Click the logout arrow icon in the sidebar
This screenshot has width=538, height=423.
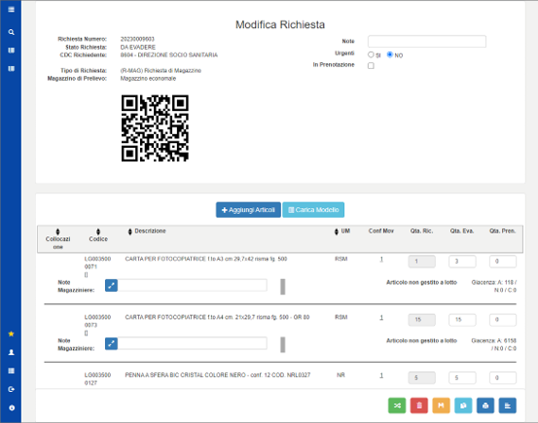(11, 389)
